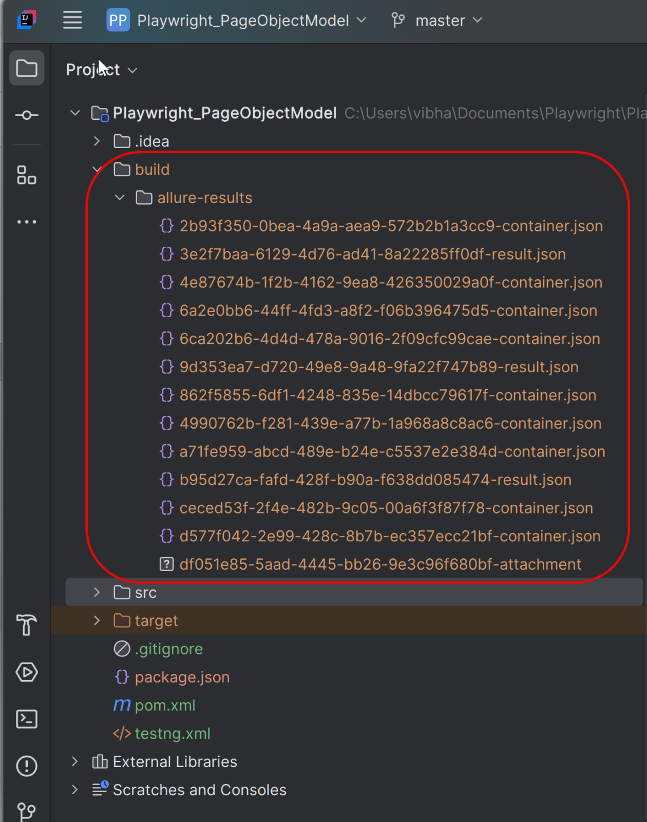Select file d577f042-2e99 container.json

pos(380,536)
